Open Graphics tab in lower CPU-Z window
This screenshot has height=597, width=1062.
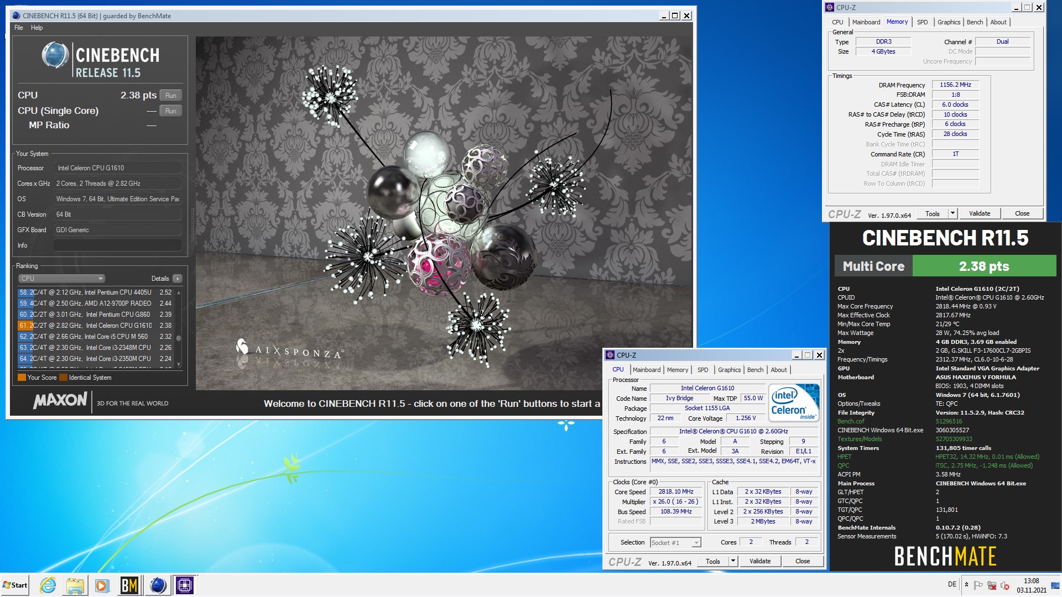point(729,370)
